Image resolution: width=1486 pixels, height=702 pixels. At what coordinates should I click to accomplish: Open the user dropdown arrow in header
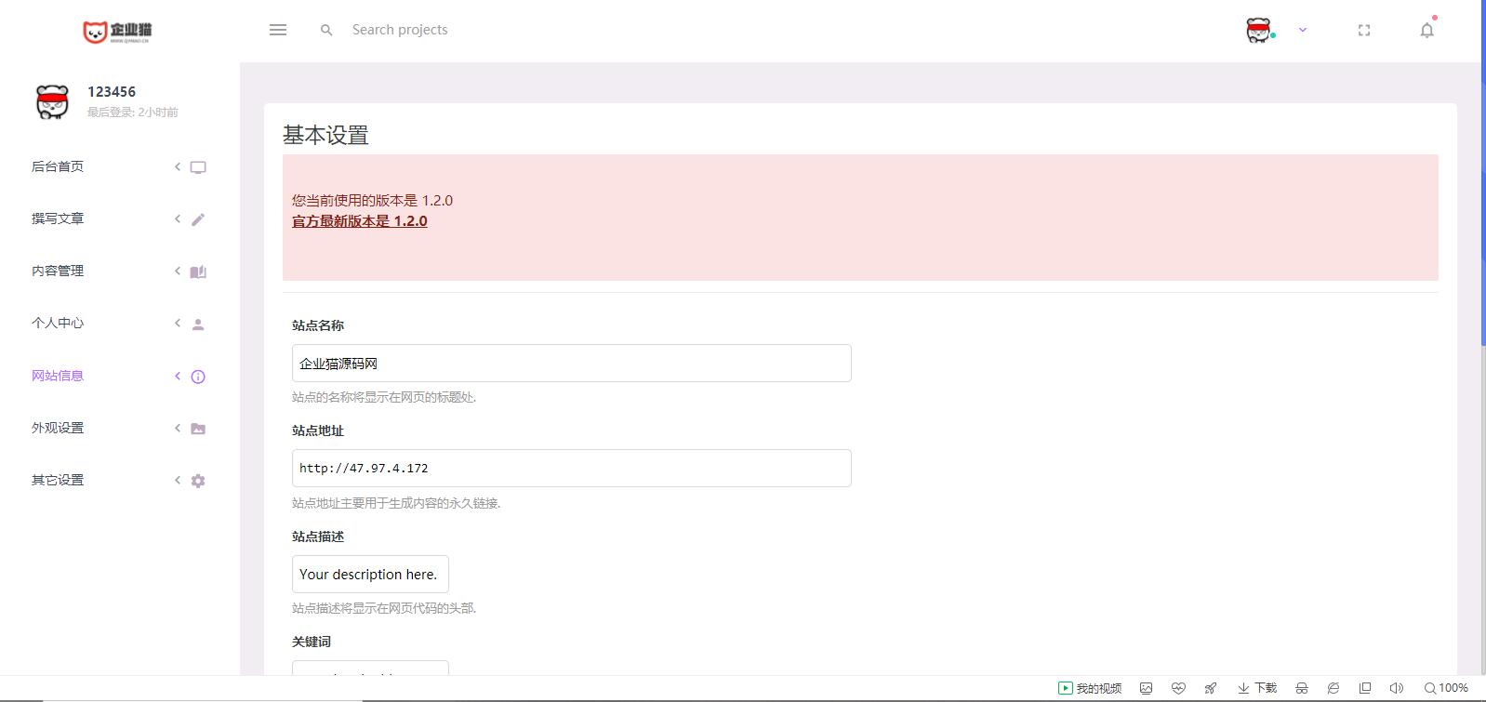(1303, 30)
